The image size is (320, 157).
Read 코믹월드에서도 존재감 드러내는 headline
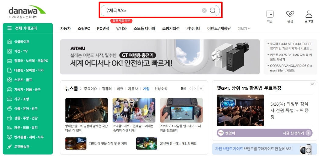tap(133, 128)
